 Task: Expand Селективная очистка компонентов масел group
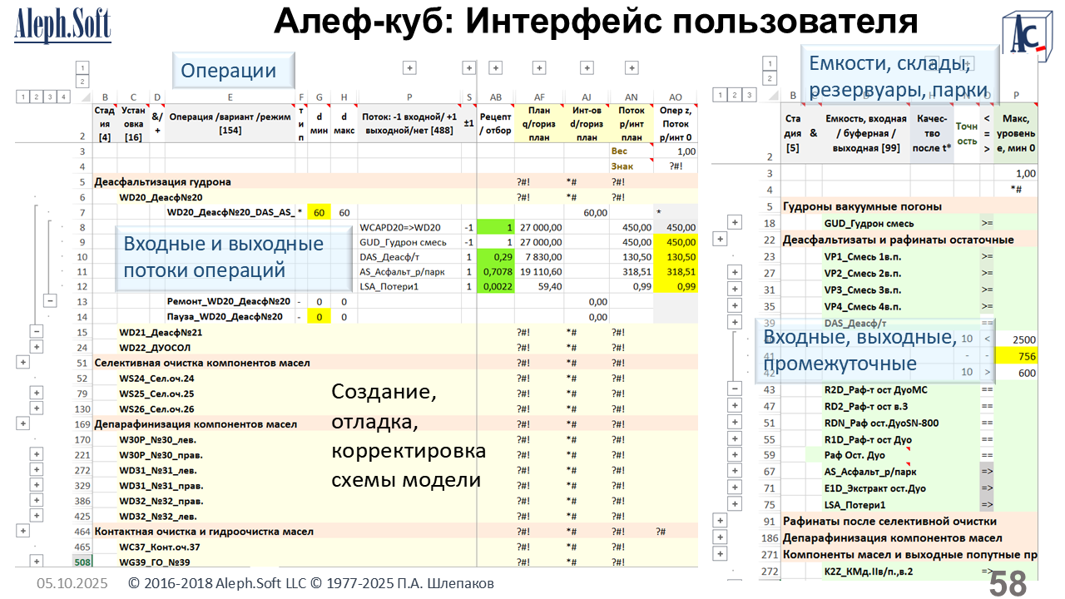pyautogui.click(x=22, y=363)
